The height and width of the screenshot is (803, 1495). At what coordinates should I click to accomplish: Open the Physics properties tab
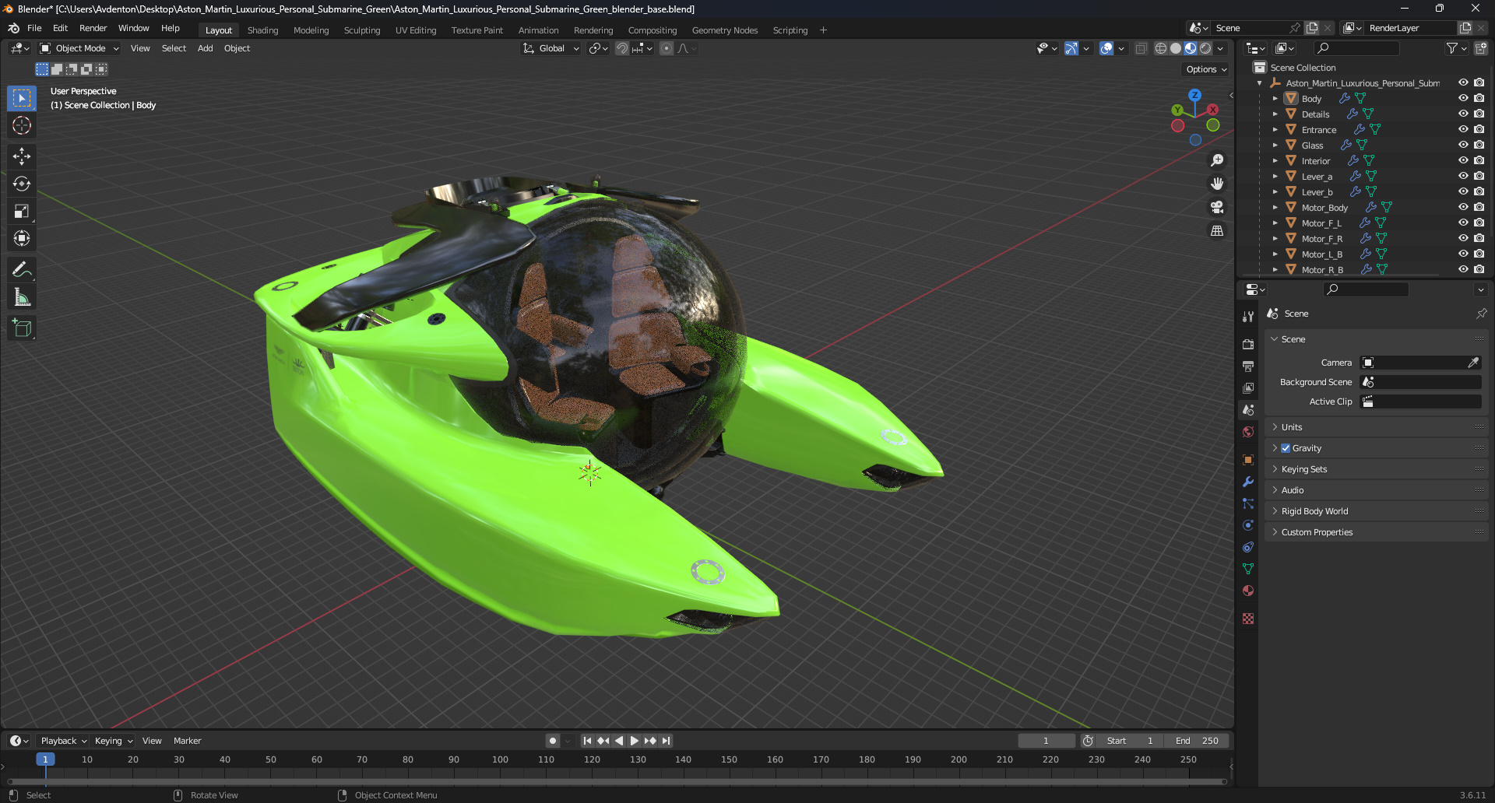click(1248, 525)
